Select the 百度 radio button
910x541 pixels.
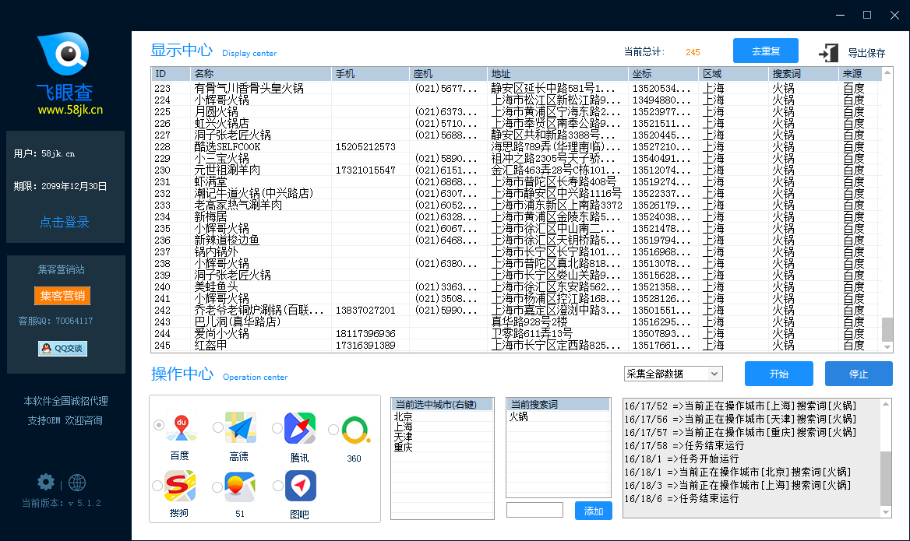159,425
